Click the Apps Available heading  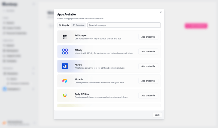66,14
